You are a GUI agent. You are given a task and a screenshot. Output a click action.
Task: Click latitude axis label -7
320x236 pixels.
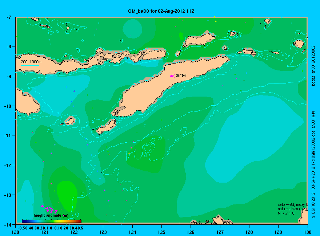8,17
